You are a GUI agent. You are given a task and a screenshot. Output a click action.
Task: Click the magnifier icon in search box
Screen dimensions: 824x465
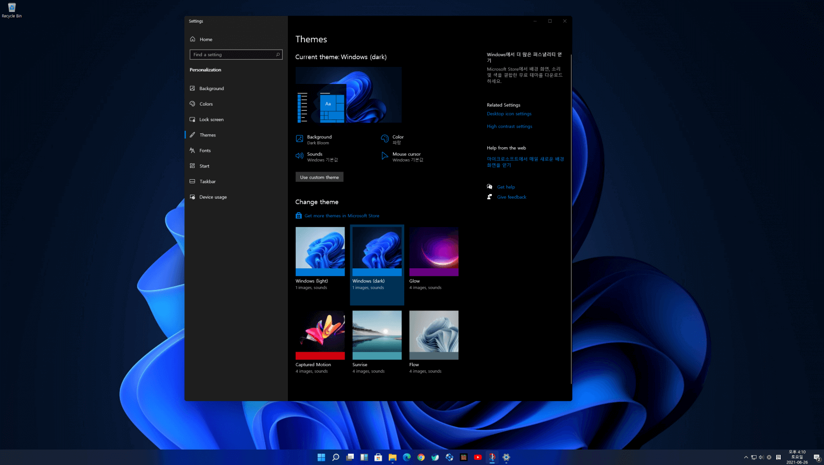coord(278,55)
